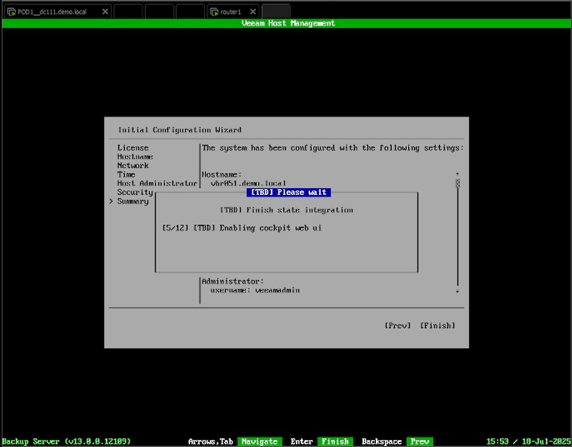Click the summary scrollbar up arrow
The width and height of the screenshot is (572, 447).
point(457,173)
